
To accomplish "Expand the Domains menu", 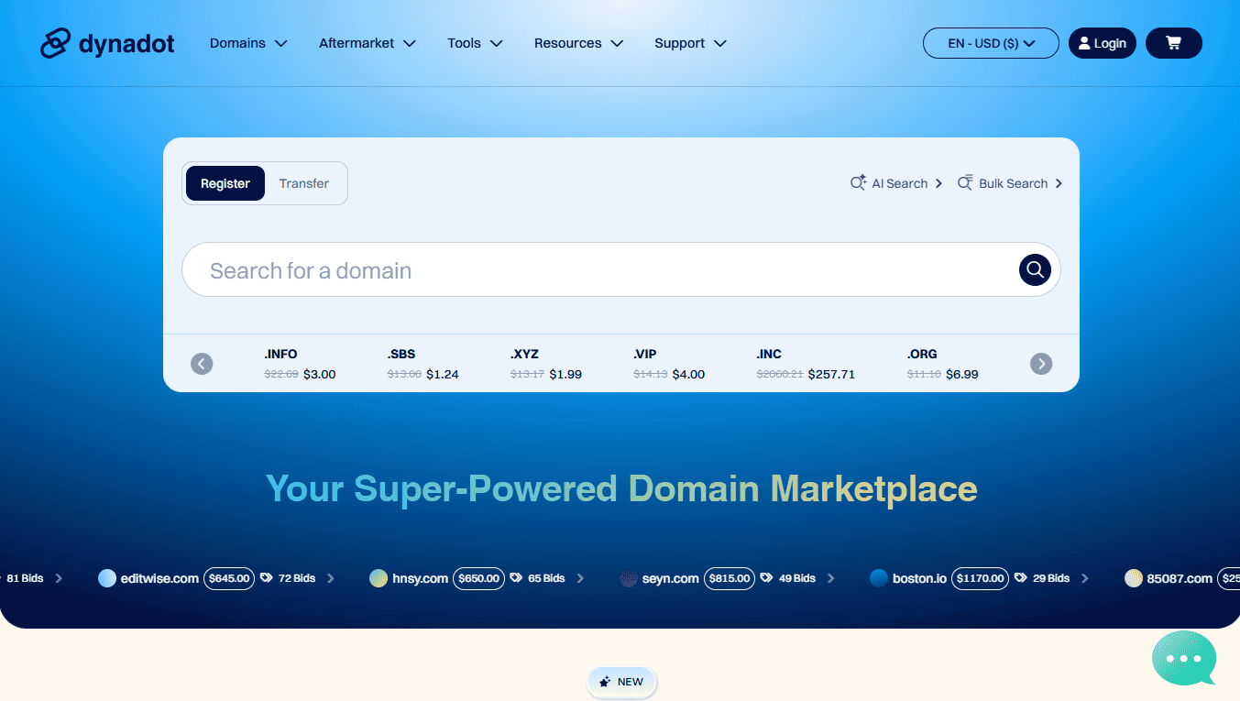I will click(x=247, y=43).
